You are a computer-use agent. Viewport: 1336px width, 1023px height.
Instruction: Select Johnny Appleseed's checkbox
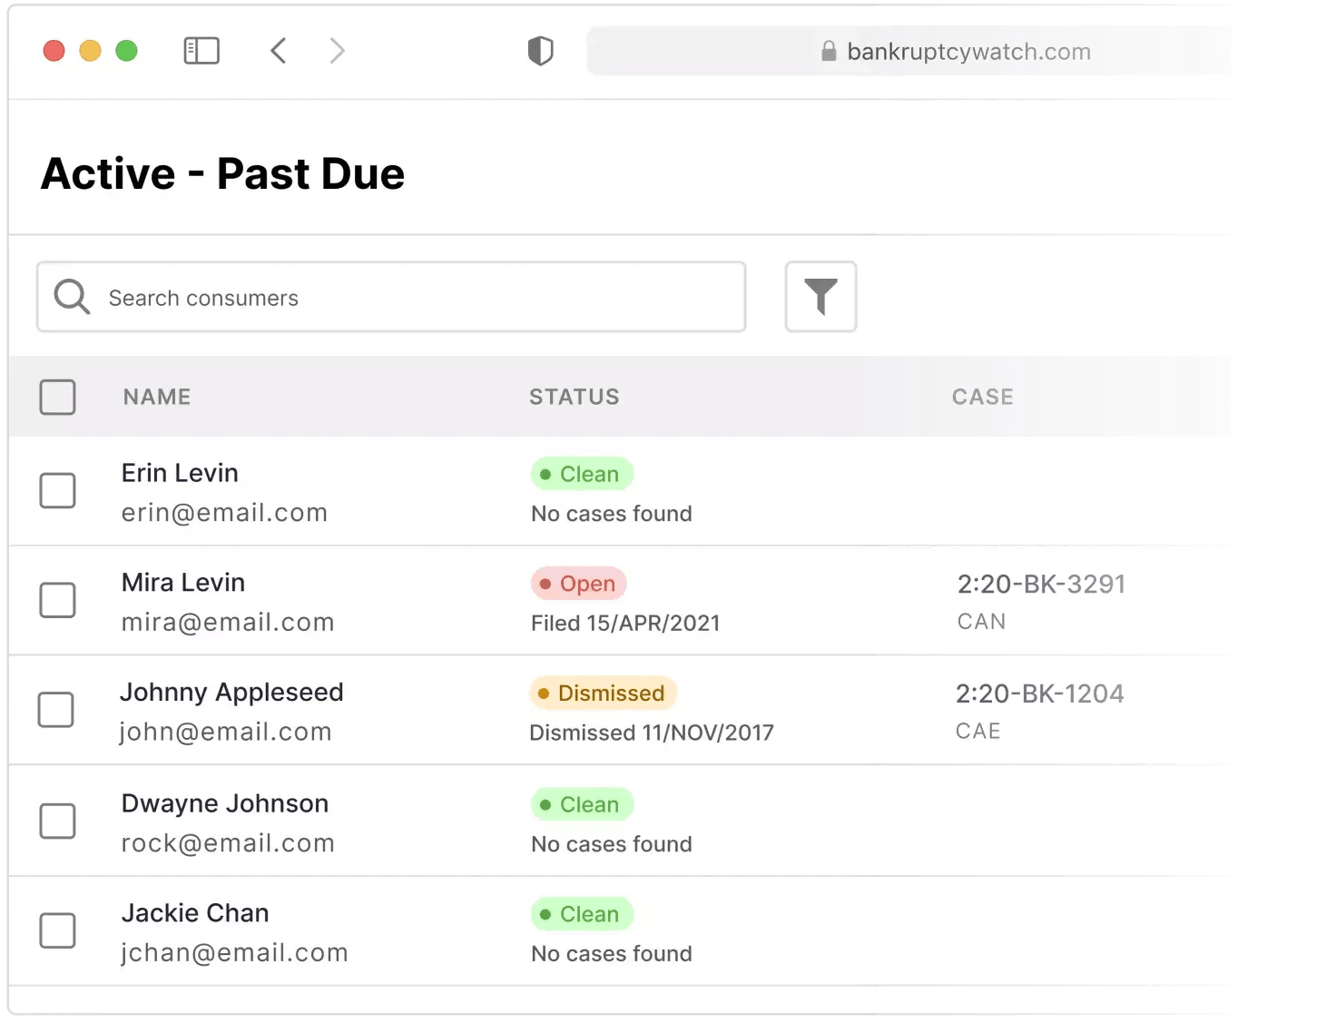[56, 710]
